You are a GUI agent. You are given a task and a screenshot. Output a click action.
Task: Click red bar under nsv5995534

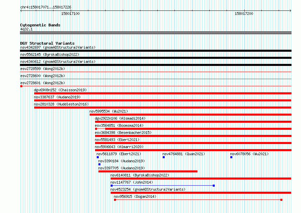click(191, 115)
